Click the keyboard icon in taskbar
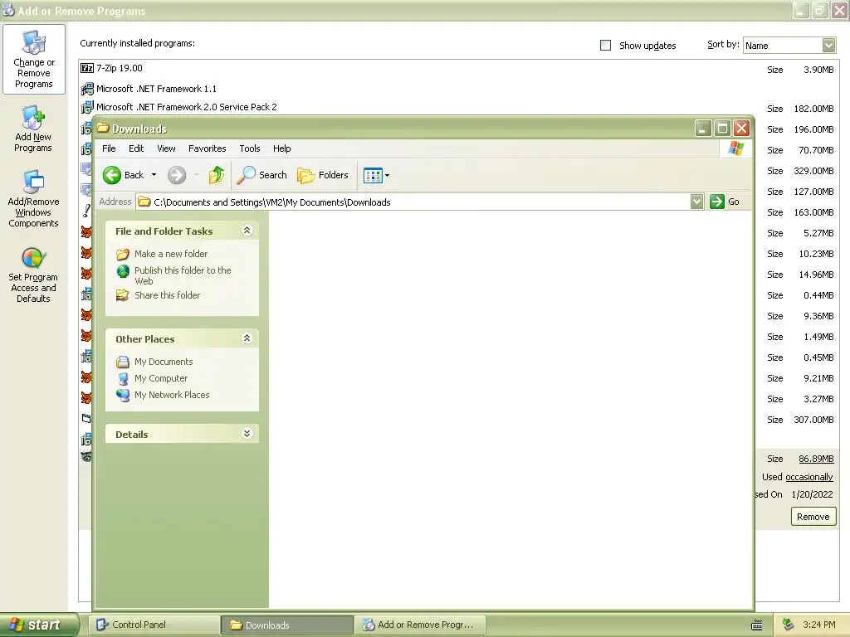The height and width of the screenshot is (637, 850). tap(757, 625)
